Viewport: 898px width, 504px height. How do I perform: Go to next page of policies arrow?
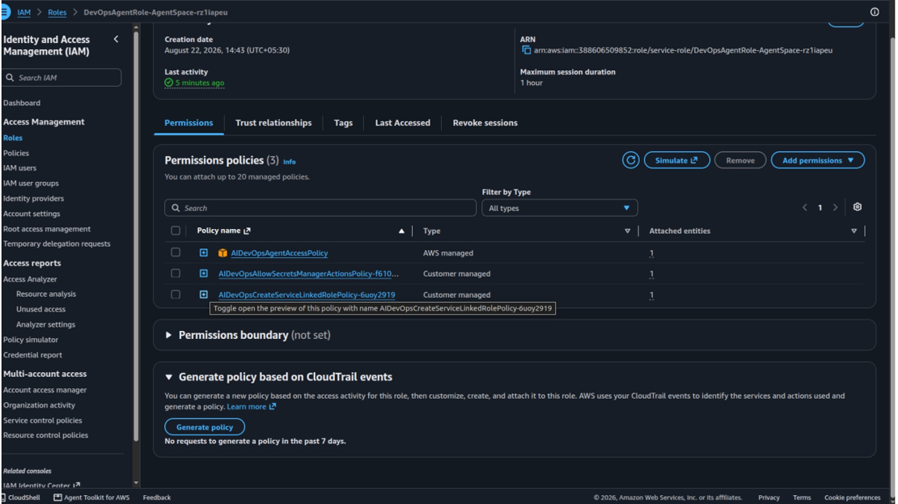click(x=835, y=207)
